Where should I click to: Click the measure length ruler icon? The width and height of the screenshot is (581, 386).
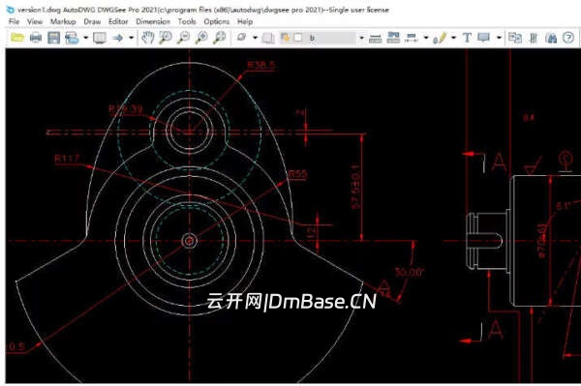click(x=375, y=38)
